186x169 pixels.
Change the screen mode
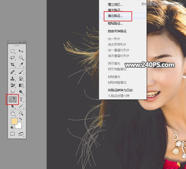(x=21, y=134)
